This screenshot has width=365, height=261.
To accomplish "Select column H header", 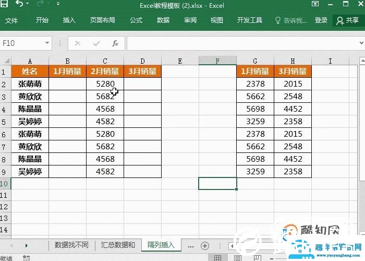I will [293, 61].
